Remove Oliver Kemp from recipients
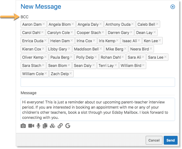This screenshot has width=182, height=149. coord(45,57)
